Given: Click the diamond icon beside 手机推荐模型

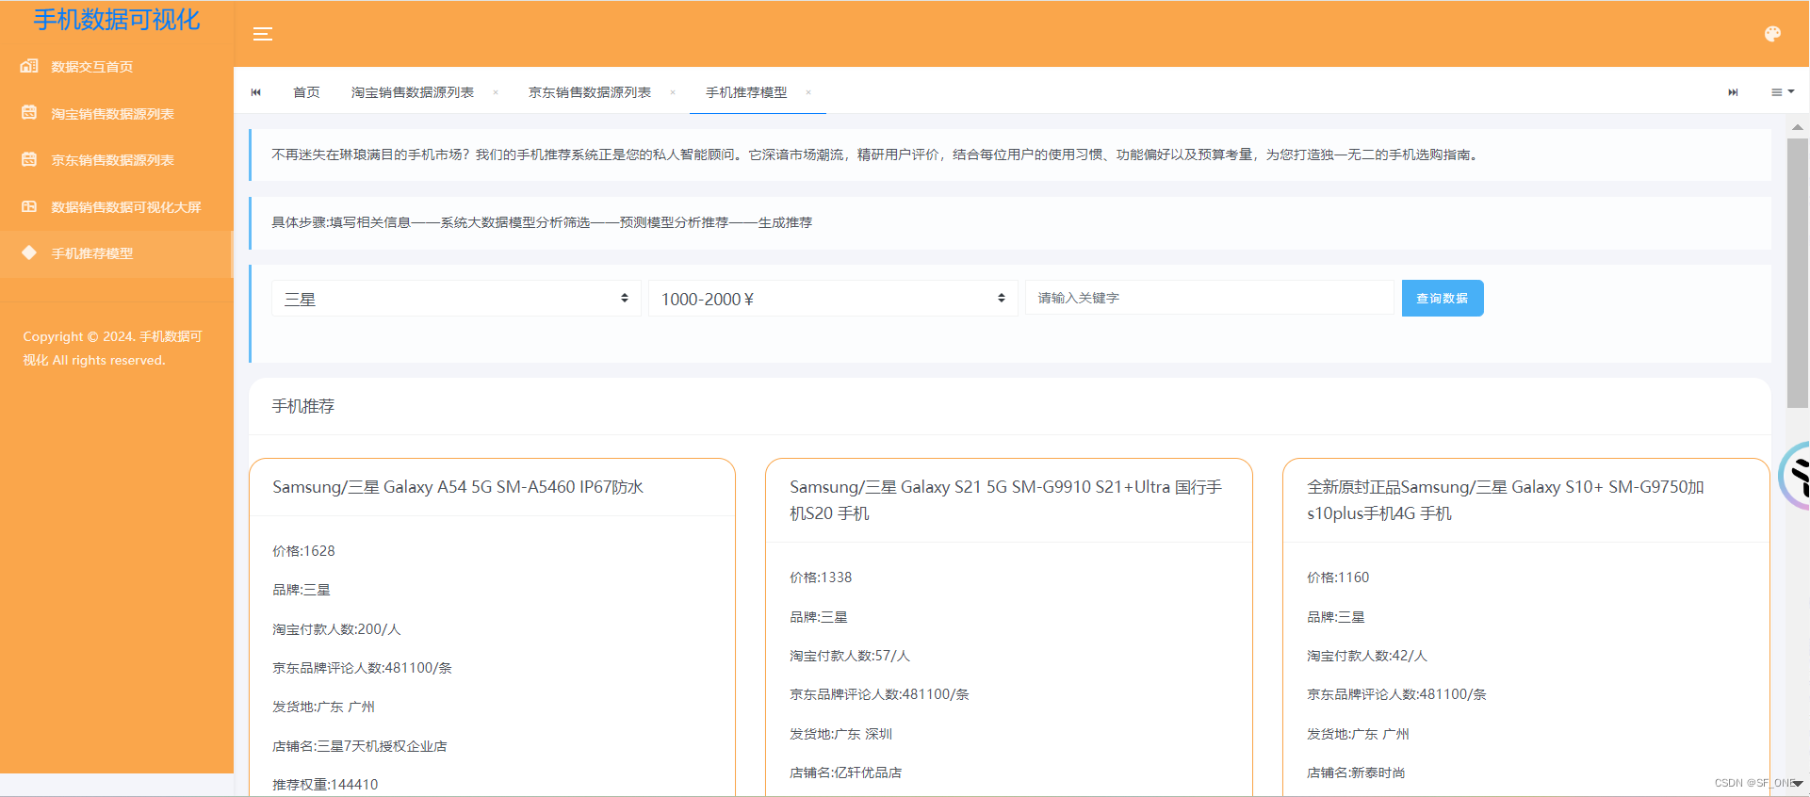Looking at the screenshot, I should [29, 252].
